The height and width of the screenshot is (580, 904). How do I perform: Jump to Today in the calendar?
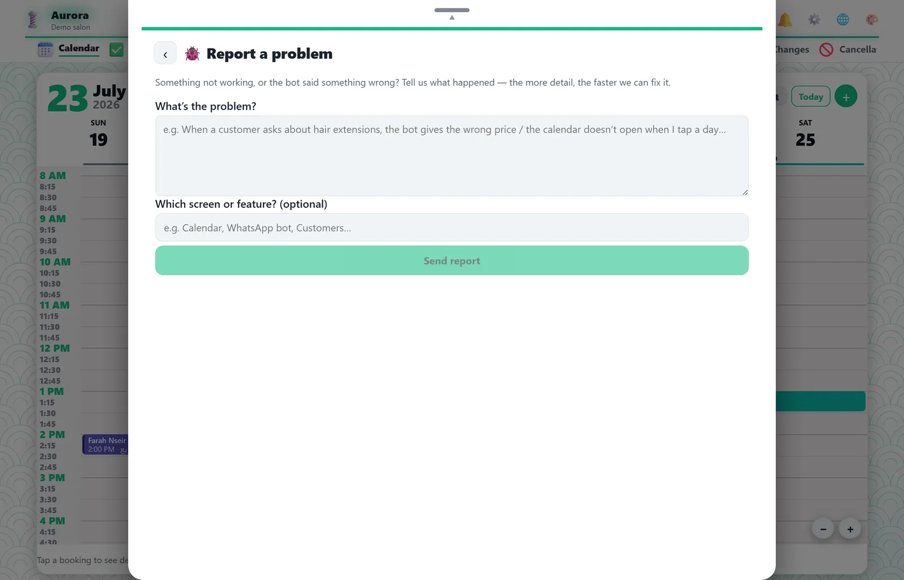(x=811, y=97)
